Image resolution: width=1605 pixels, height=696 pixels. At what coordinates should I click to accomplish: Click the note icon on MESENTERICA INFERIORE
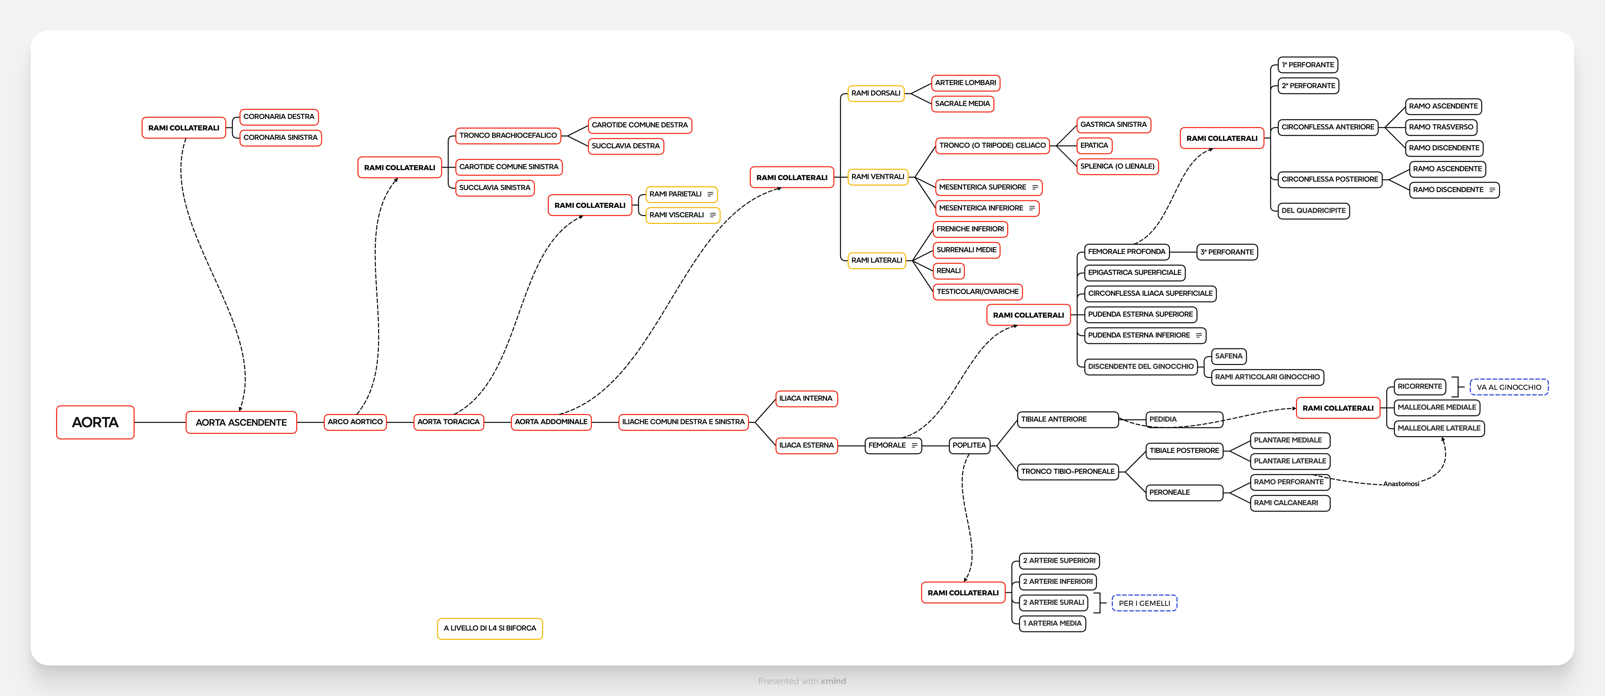click(x=1032, y=209)
